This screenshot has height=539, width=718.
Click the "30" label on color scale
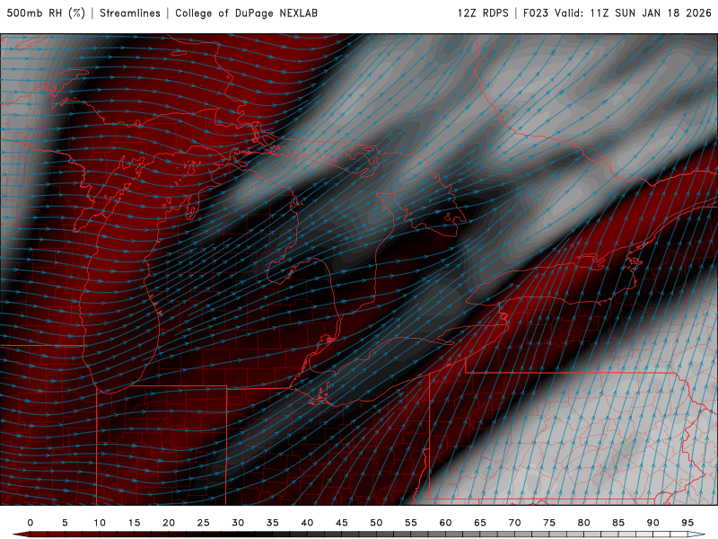coord(238,523)
